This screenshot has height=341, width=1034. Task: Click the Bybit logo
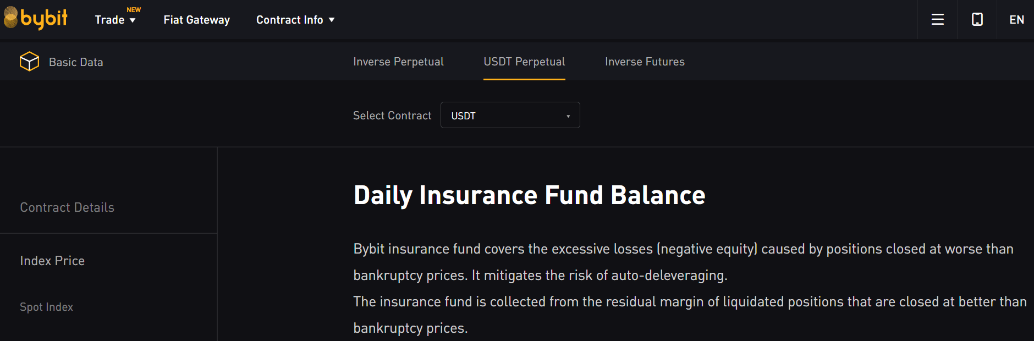click(x=36, y=18)
